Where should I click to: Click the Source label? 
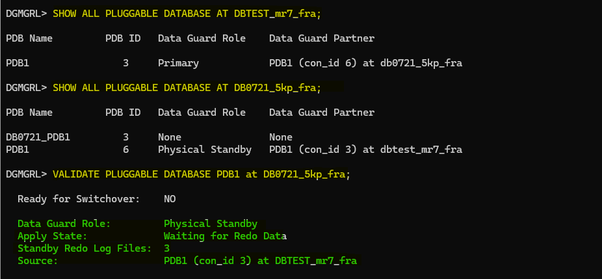[38, 261]
